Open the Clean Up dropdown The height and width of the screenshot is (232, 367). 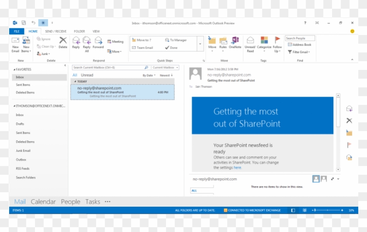pyautogui.click(x=46, y=46)
